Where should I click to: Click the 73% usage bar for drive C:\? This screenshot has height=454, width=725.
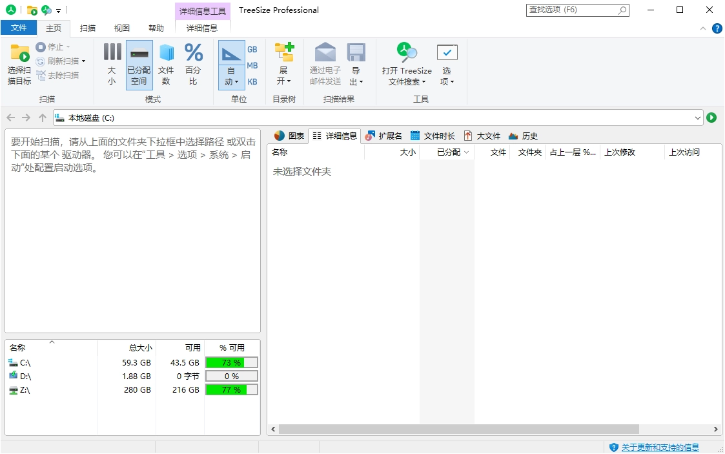point(231,362)
